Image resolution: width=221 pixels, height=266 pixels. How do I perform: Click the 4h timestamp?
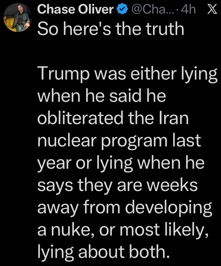pyautogui.click(x=189, y=10)
